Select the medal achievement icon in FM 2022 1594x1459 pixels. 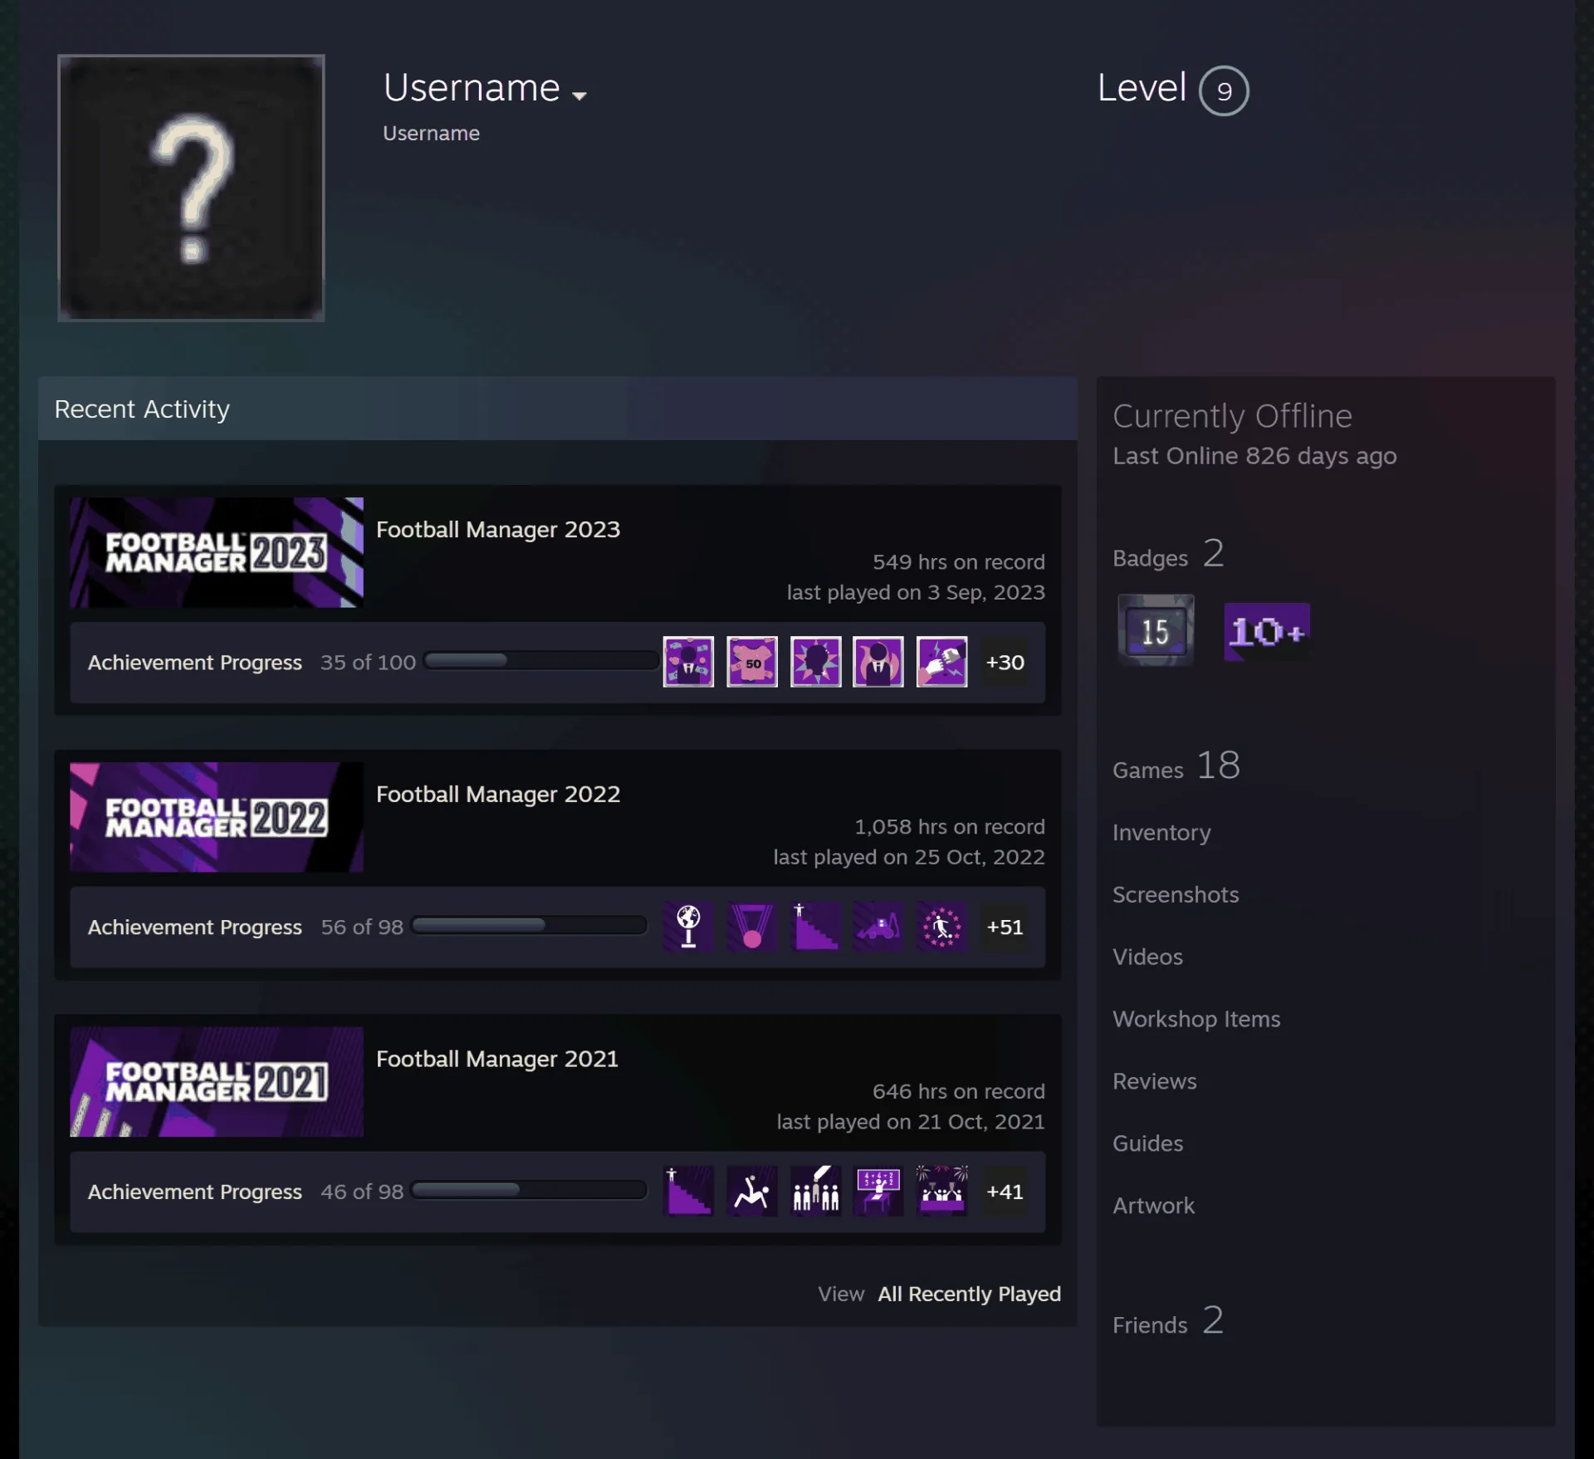pyautogui.click(x=752, y=927)
